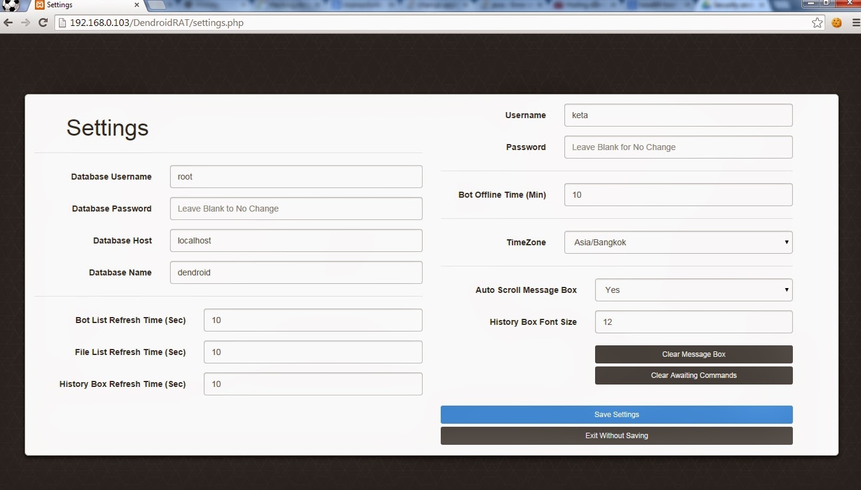861x490 pixels.
Task: Select the Settings browser tab
Action: tap(87, 5)
